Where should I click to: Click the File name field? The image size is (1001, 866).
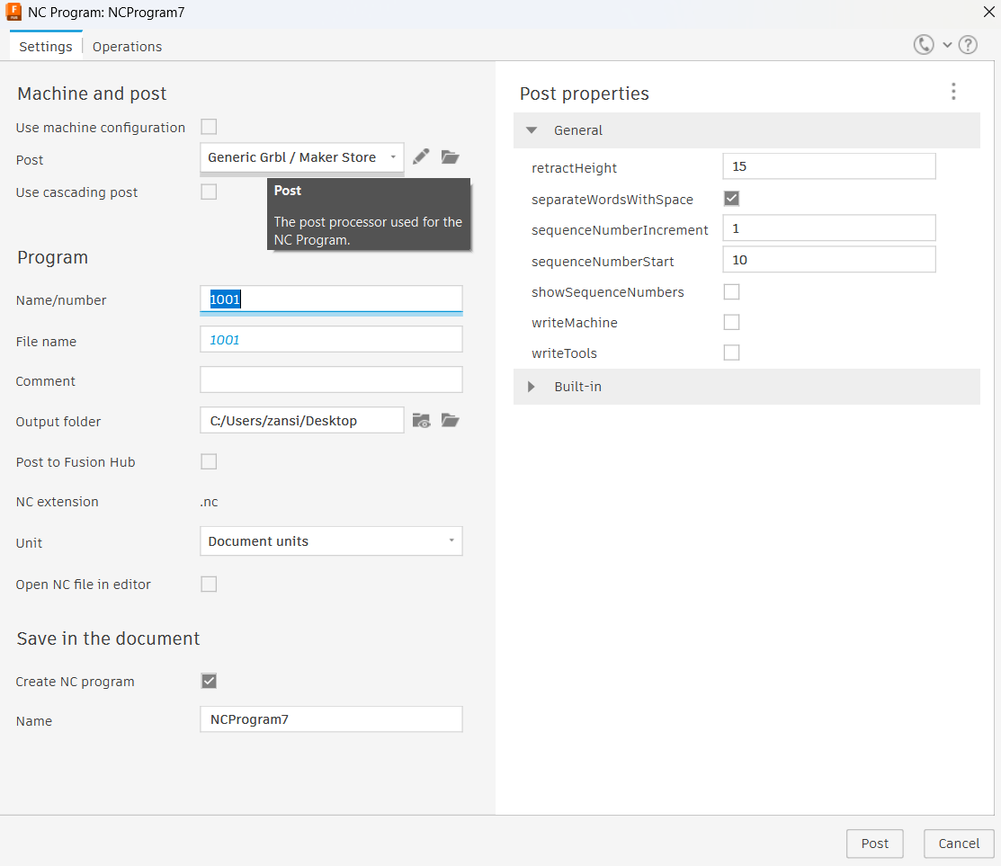[331, 340]
